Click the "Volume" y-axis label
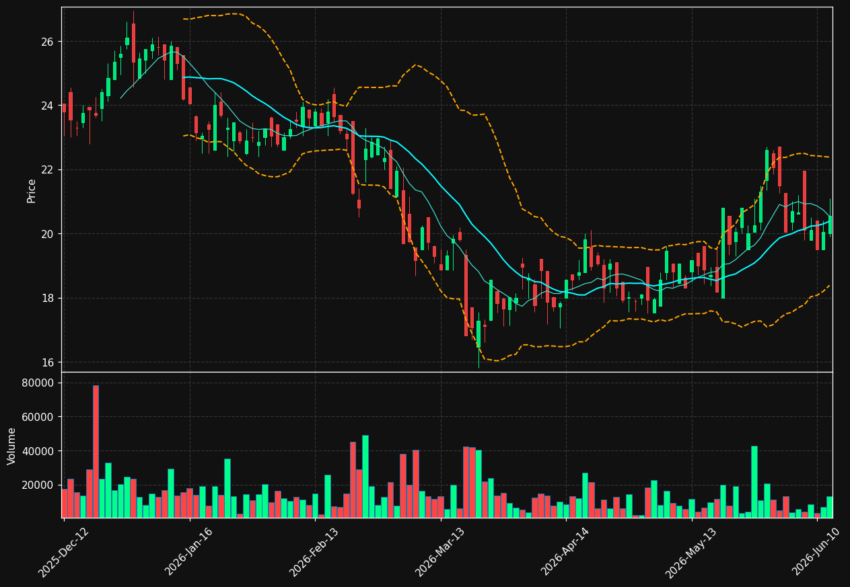 tap(12, 446)
